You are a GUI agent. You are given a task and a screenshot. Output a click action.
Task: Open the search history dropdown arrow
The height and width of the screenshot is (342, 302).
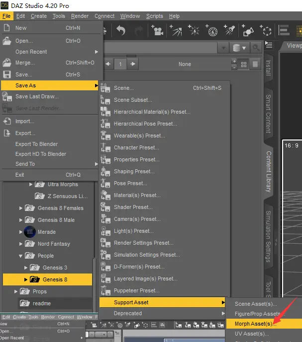pyautogui.click(x=223, y=47)
